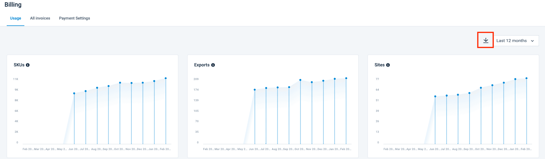
Task: Select the June data point in Sites chart
Action: point(435,97)
